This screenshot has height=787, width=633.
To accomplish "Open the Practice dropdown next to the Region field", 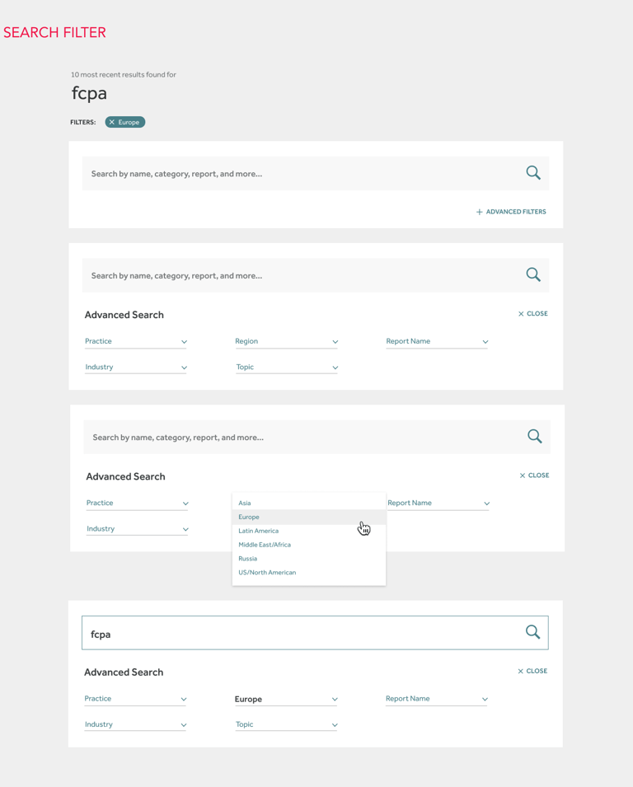I will [x=135, y=341].
